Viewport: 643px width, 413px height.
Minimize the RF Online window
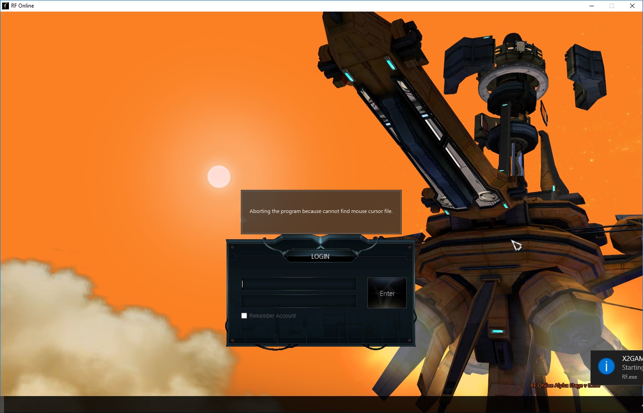tap(592, 6)
